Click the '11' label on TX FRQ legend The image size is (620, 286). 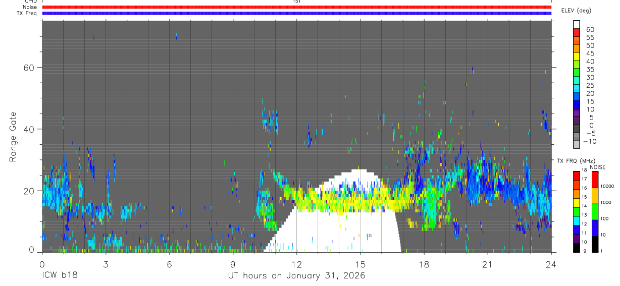(585, 234)
